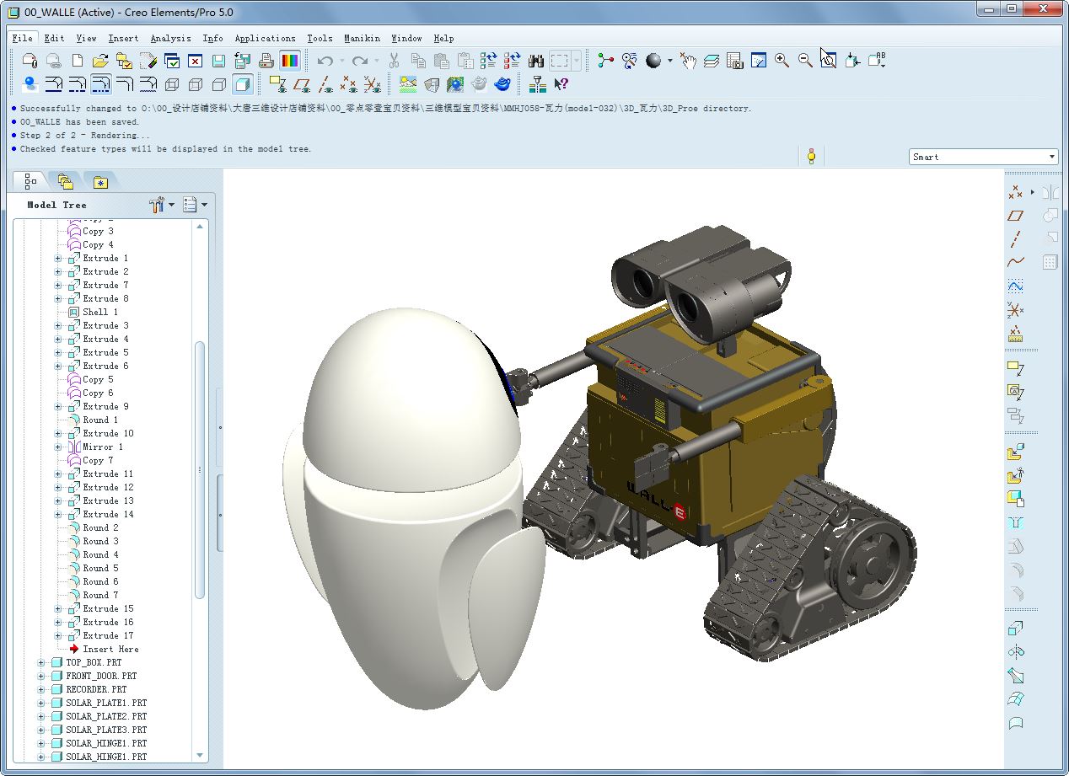The height and width of the screenshot is (776, 1069).
Task: Zoom out with the minus magnifier icon
Action: 806,61
